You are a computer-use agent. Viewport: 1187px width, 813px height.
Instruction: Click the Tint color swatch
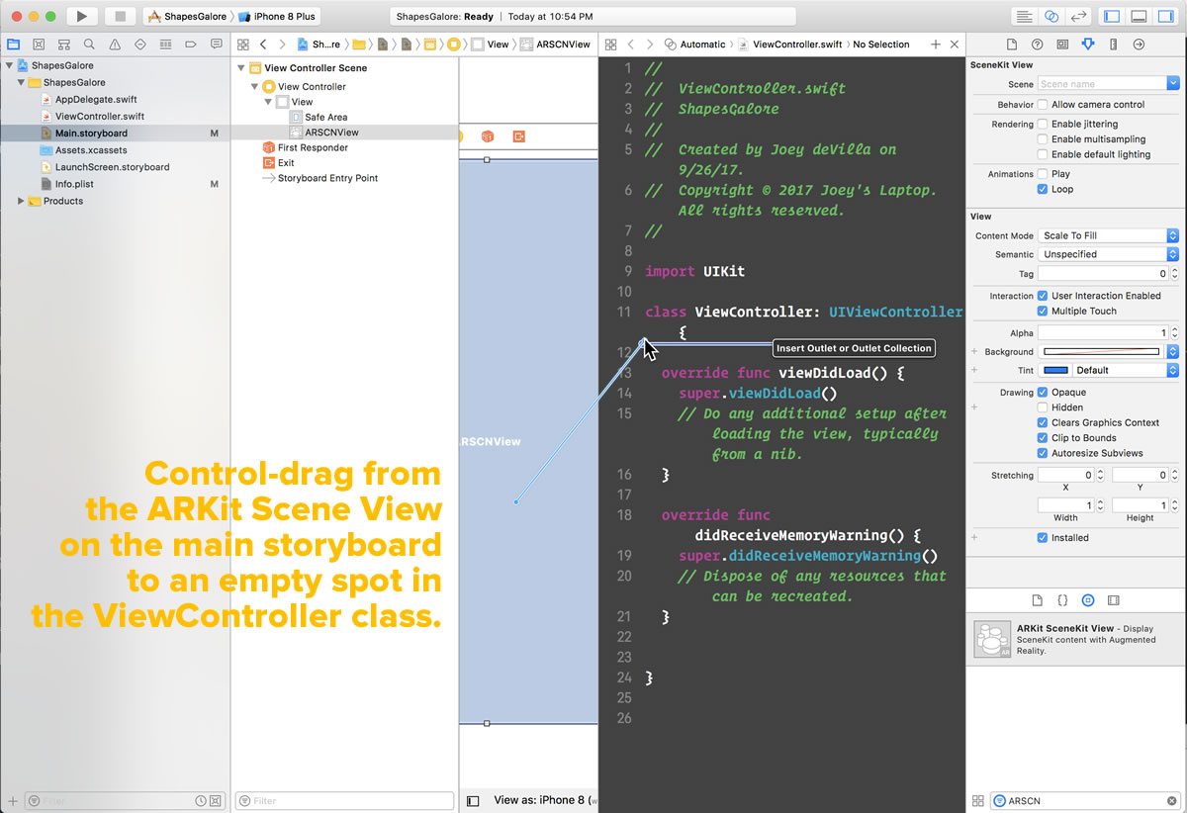click(x=1056, y=370)
